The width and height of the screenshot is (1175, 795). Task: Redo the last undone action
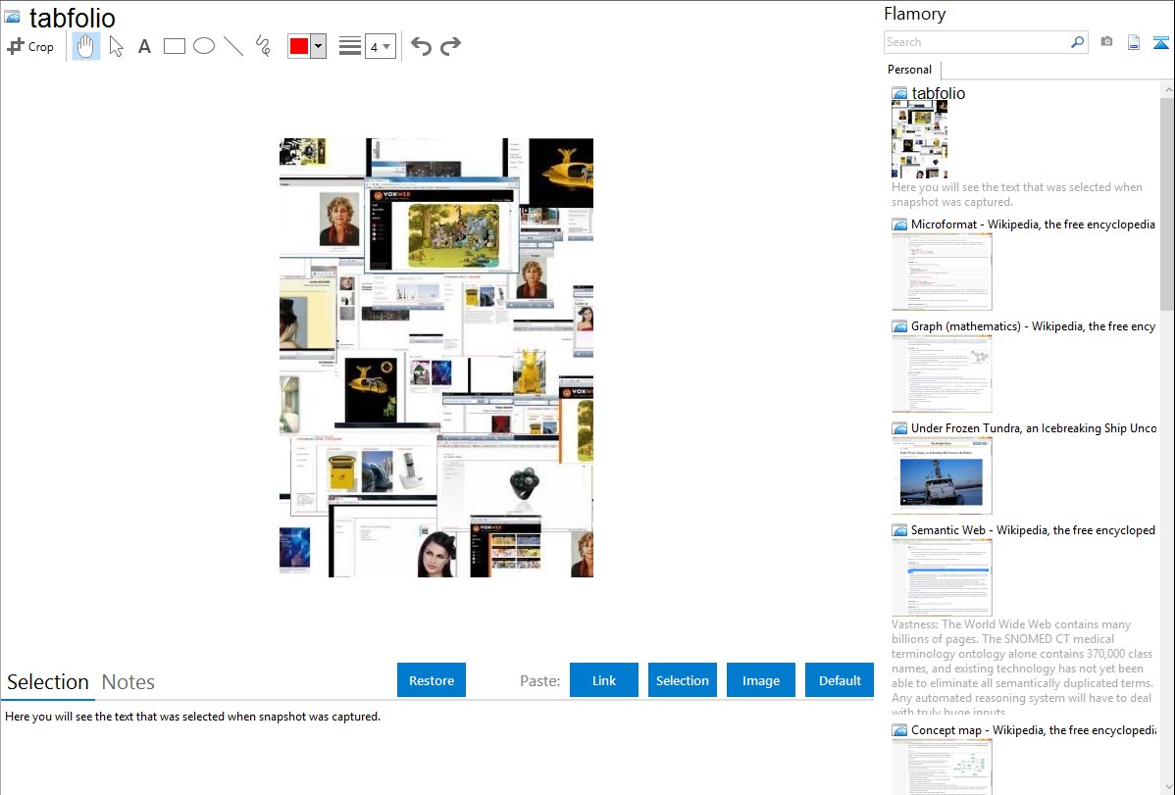tap(450, 46)
